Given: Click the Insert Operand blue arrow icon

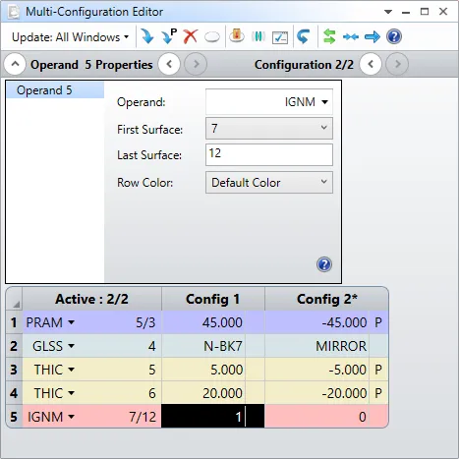Looking at the screenshot, I should pyautogui.click(x=147, y=36).
